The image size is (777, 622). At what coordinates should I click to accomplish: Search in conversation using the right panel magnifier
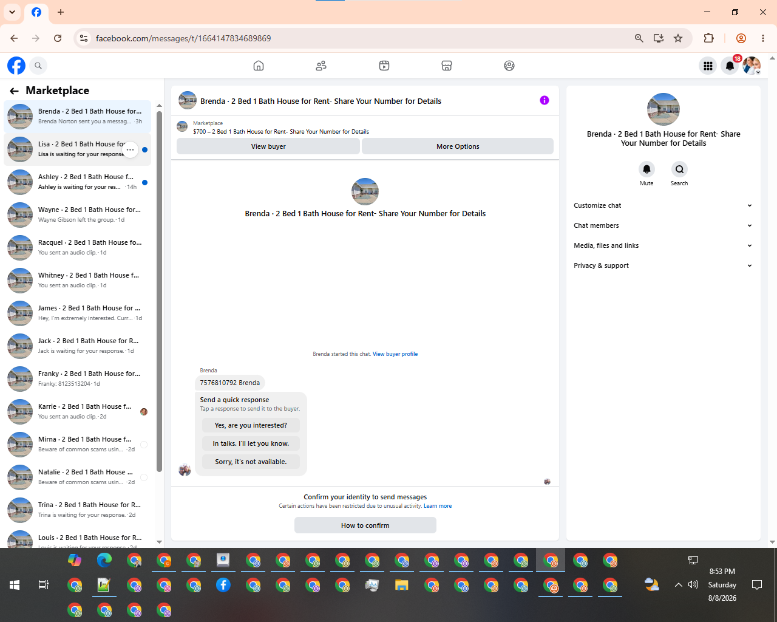679,169
